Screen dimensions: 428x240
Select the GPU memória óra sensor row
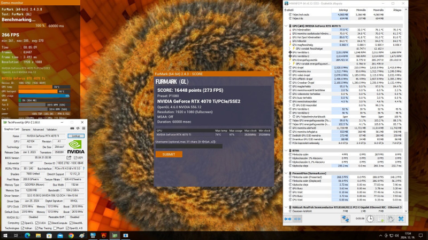[345, 71]
